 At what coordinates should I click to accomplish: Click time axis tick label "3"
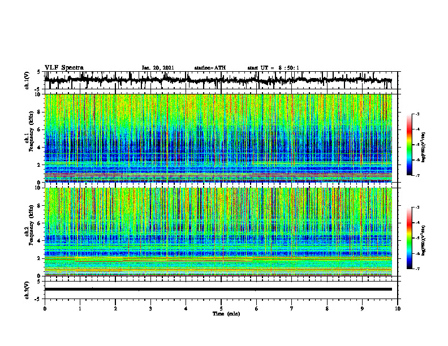click(150, 309)
